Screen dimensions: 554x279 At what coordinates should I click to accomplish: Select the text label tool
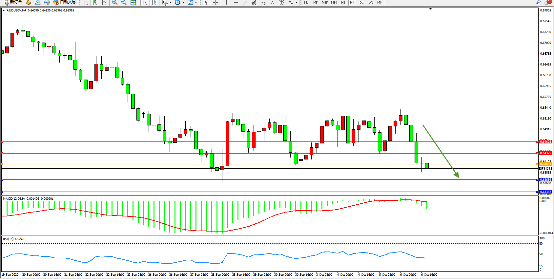coord(272,2)
